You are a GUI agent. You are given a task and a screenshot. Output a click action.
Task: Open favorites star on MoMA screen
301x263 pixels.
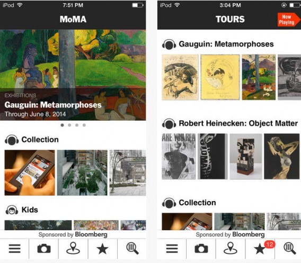pos(102,249)
